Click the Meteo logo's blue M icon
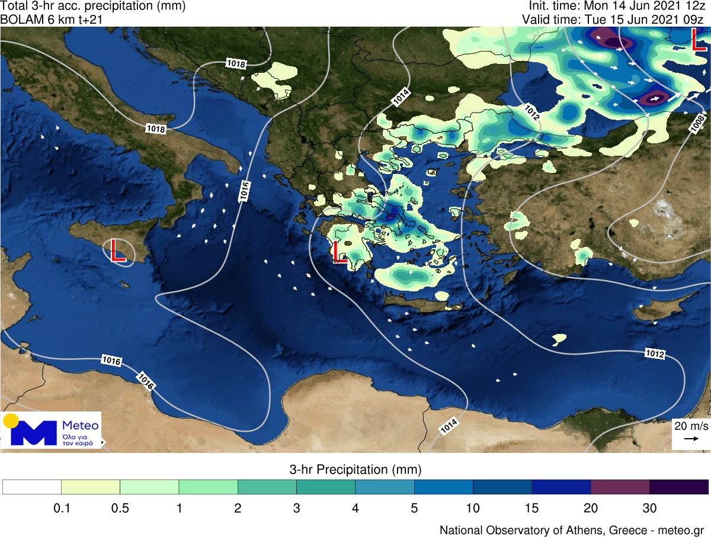Screen dimensions: 711x537 pos(36,433)
